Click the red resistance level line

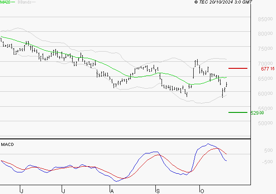pos(238,68)
